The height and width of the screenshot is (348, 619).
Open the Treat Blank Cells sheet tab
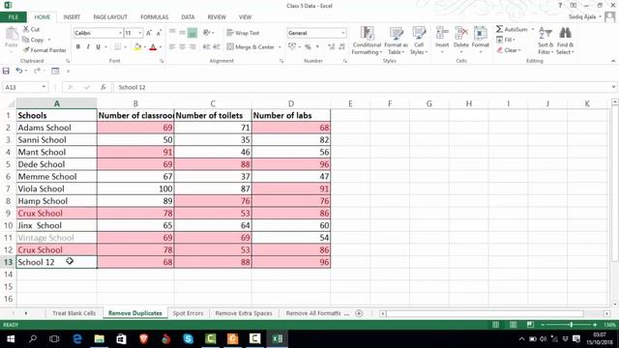coord(74,313)
